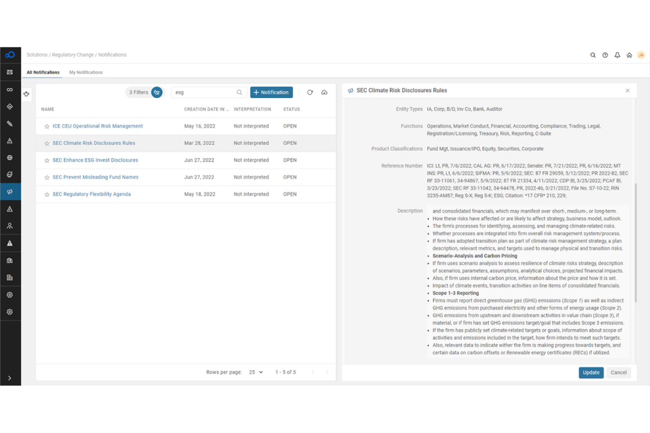The width and height of the screenshot is (650, 433).
Task: Open the bell alerts icon in the header
Action: [617, 55]
